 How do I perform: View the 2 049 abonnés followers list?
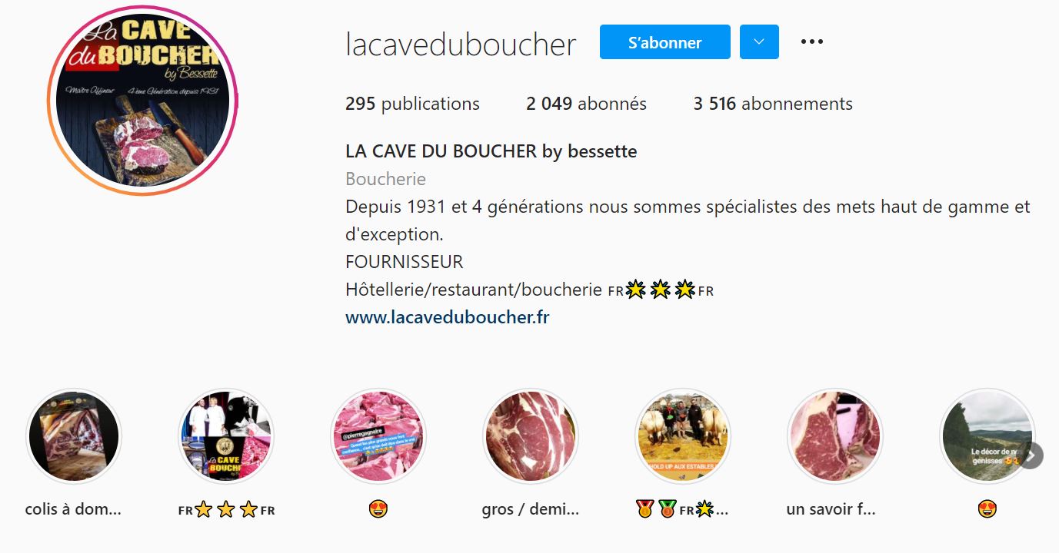click(x=586, y=104)
